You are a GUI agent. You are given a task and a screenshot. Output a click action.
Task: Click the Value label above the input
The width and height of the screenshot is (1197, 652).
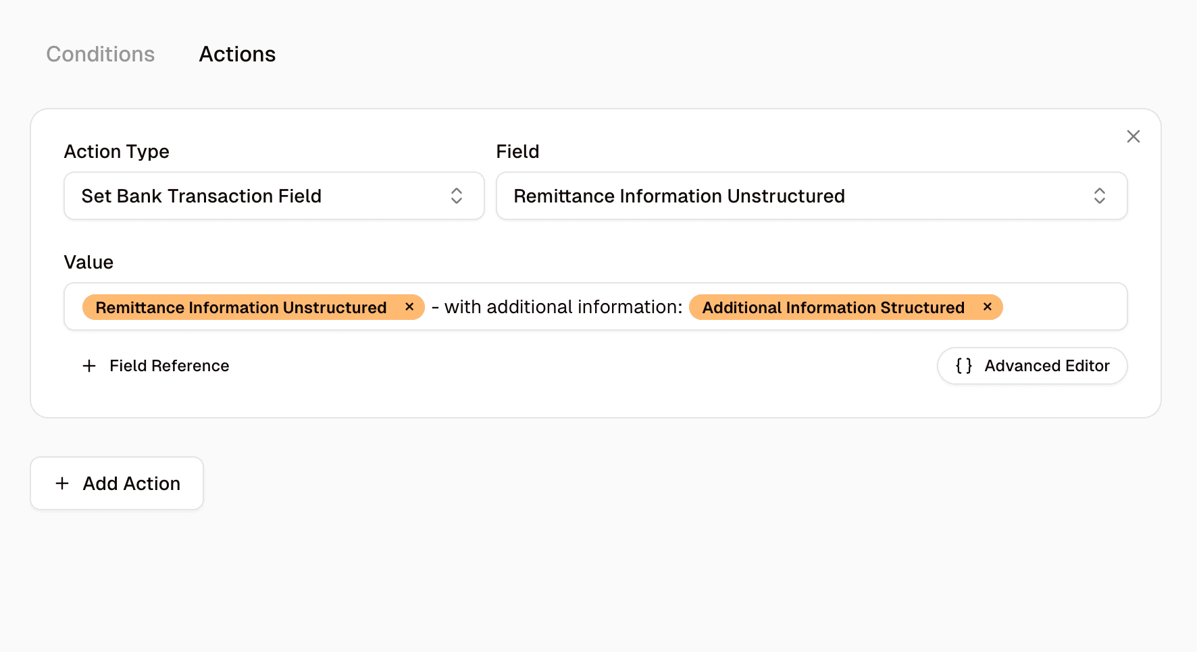pos(88,262)
